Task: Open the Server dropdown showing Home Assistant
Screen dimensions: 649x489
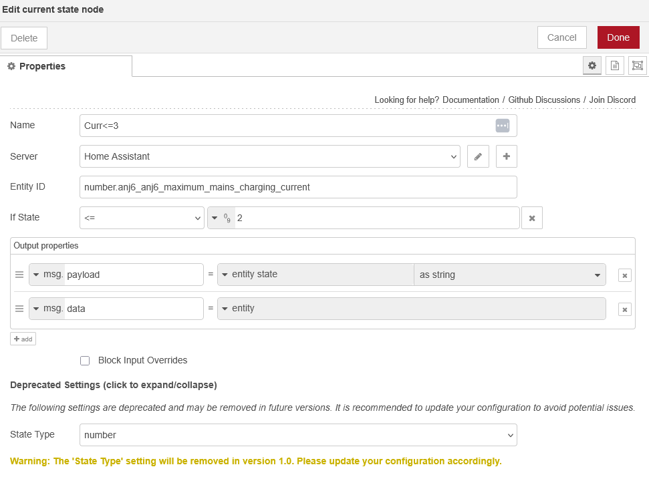Action: point(269,156)
